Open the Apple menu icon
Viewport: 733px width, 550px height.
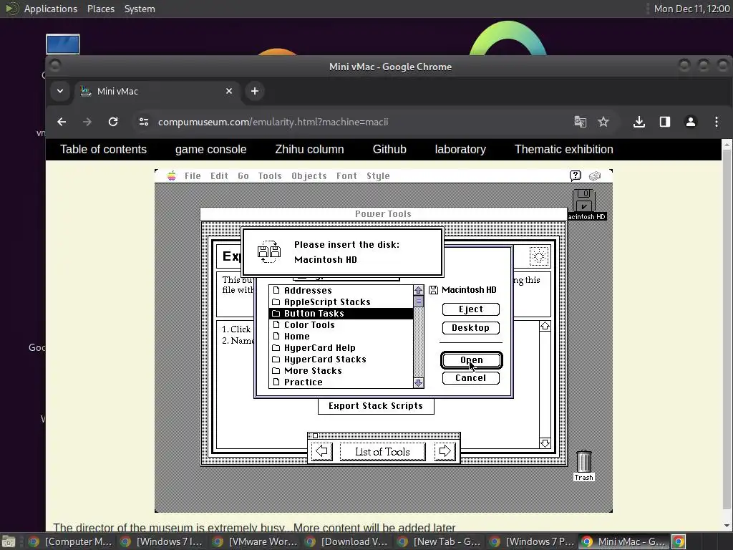(x=172, y=176)
